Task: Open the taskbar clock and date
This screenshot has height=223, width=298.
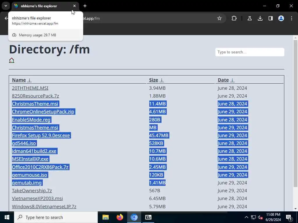Action: pyautogui.click(x=273, y=217)
